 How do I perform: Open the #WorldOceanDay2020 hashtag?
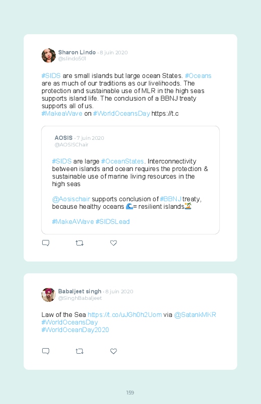[x=75, y=330]
